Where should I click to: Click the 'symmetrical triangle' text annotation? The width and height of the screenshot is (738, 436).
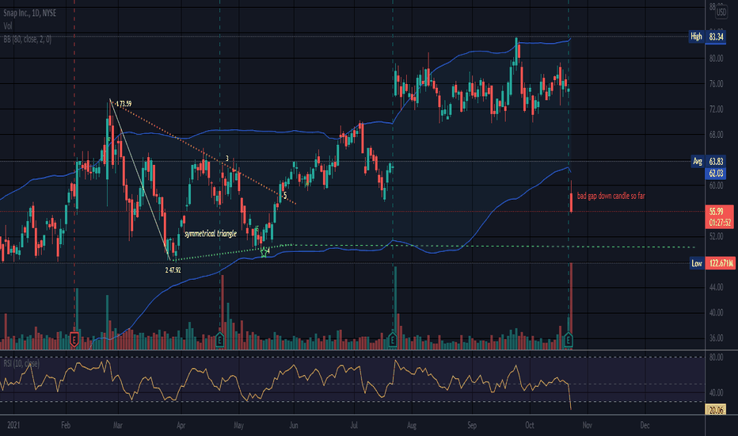click(211, 234)
